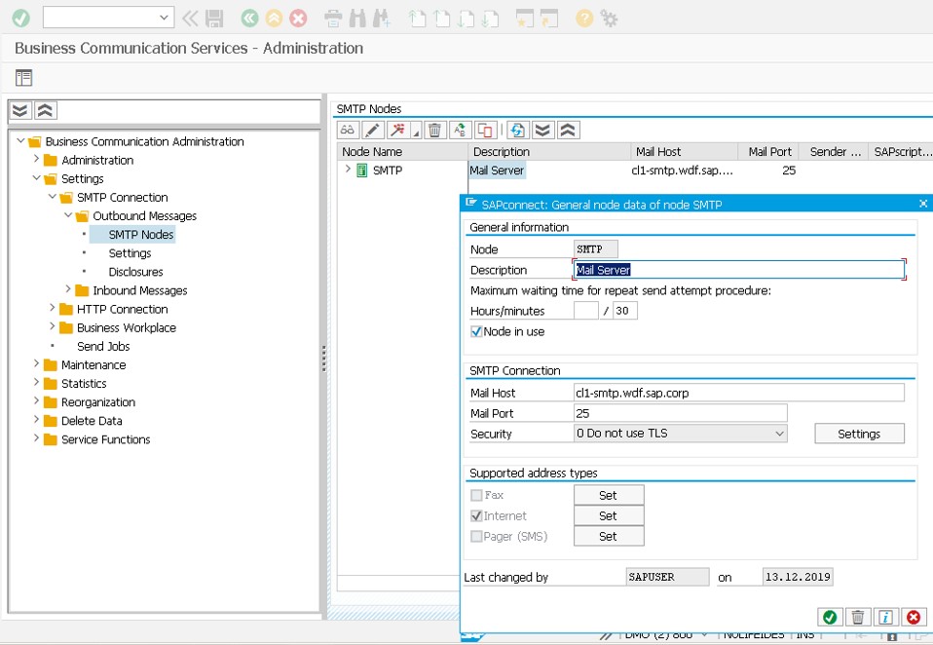The height and width of the screenshot is (645, 933).
Task: Open the Delete Data folder
Action: [92, 421]
